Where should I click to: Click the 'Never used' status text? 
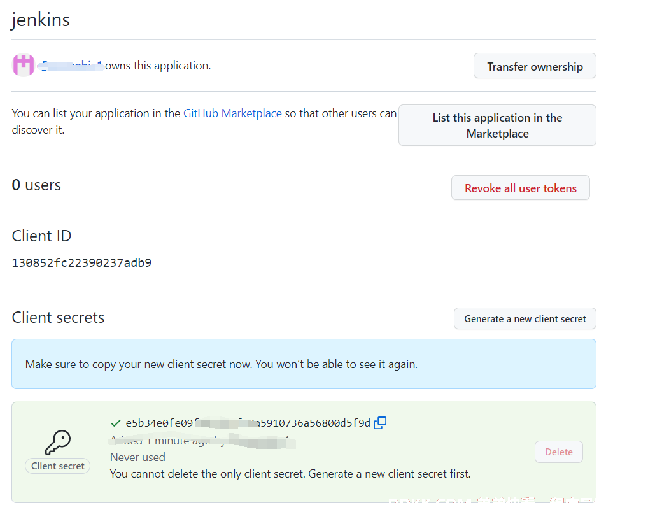click(137, 457)
